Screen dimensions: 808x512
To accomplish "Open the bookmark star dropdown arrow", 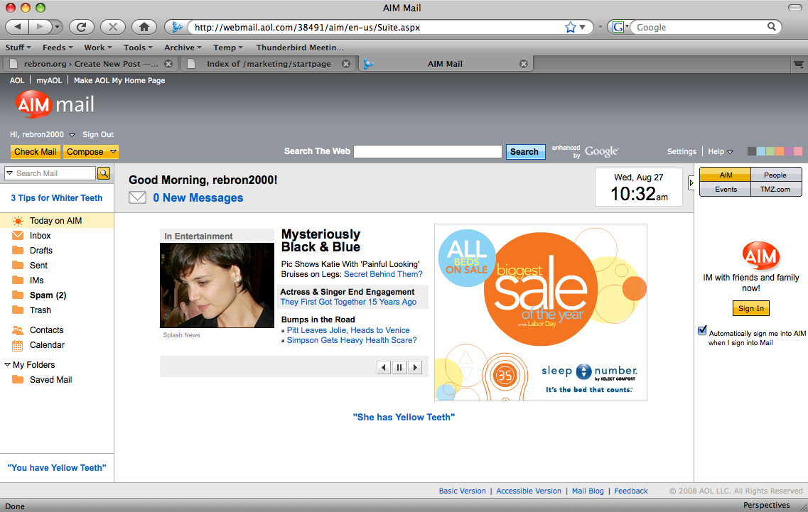I will (582, 27).
